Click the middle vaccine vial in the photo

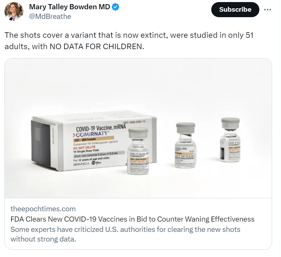tap(185, 145)
